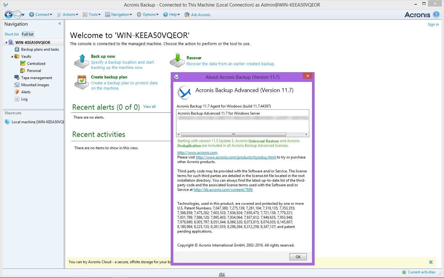Click the Sign in link
Image resolution: width=444 pixels, height=278 pixels.
click(x=433, y=24)
